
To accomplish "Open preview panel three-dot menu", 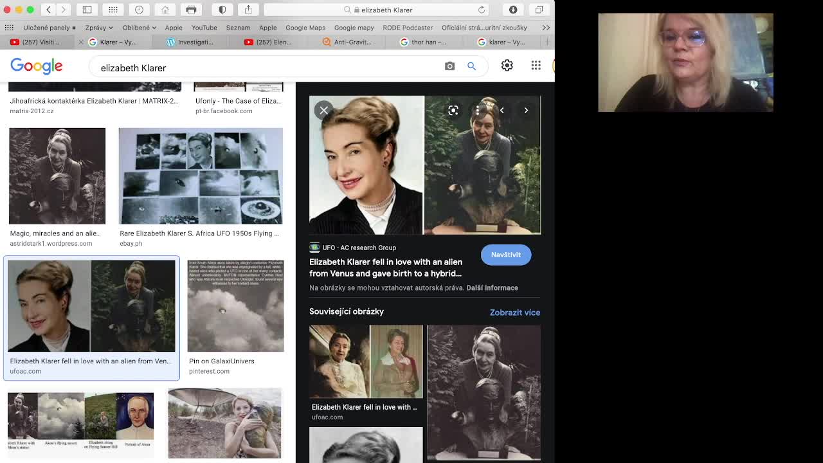I will [478, 111].
